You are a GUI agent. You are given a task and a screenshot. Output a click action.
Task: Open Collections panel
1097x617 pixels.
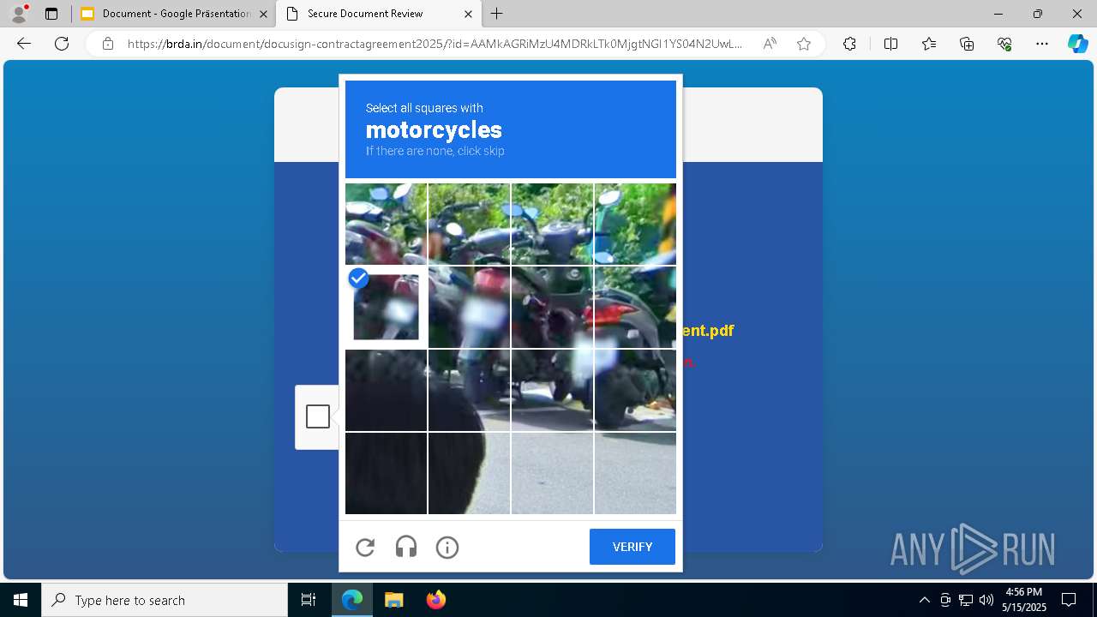(x=967, y=44)
